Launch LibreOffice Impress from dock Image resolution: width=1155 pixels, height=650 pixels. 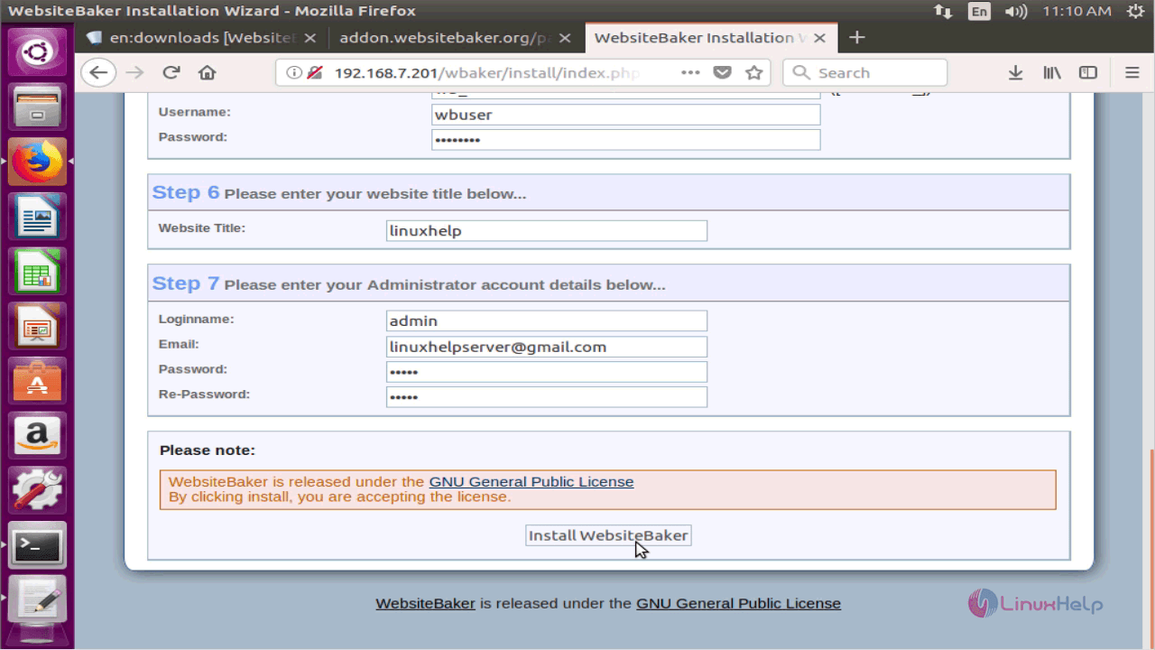point(37,327)
